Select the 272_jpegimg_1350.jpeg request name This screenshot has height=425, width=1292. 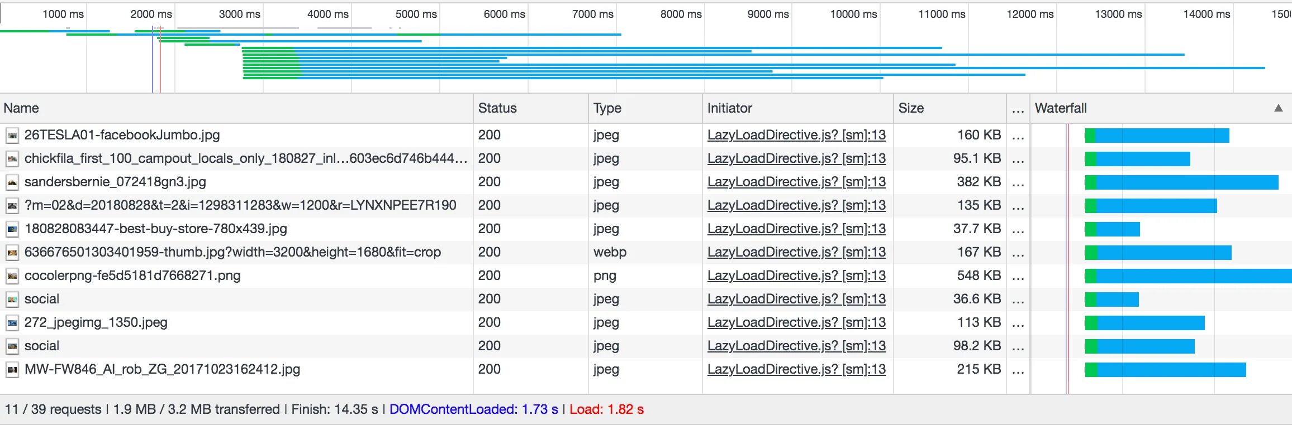click(96, 322)
